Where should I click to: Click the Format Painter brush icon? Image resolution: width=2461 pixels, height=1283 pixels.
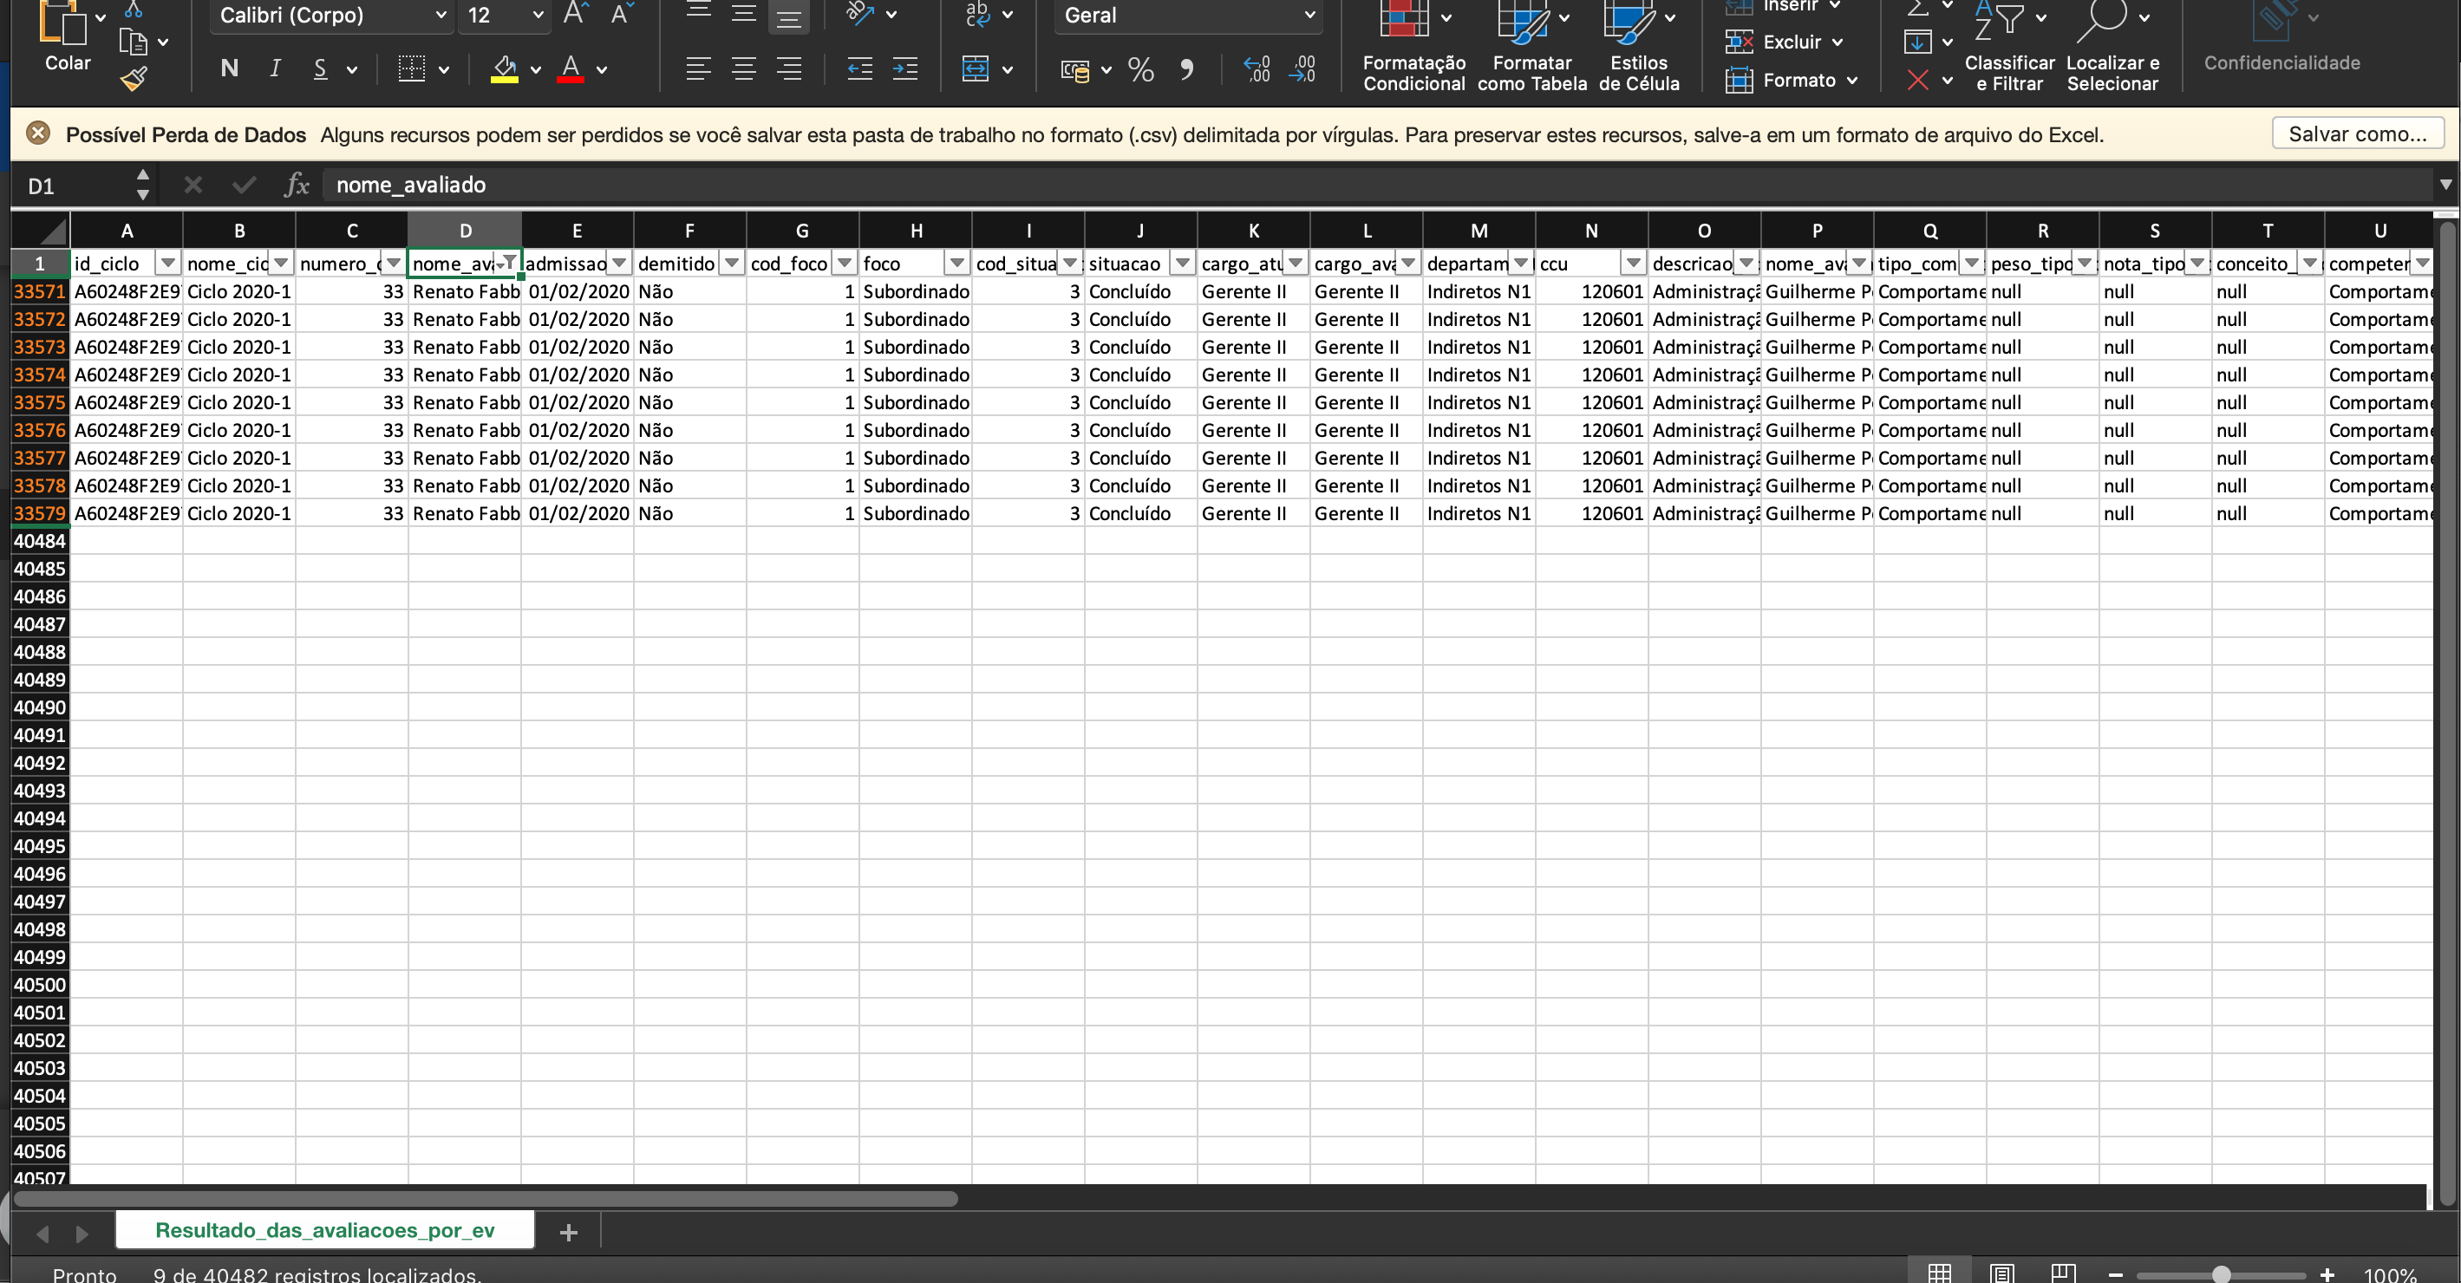tap(134, 78)
